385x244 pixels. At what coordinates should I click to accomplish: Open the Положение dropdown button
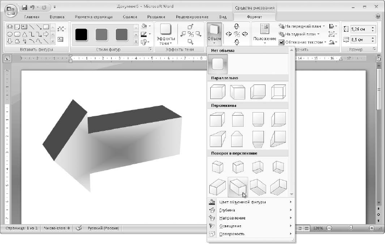point(264,34)
